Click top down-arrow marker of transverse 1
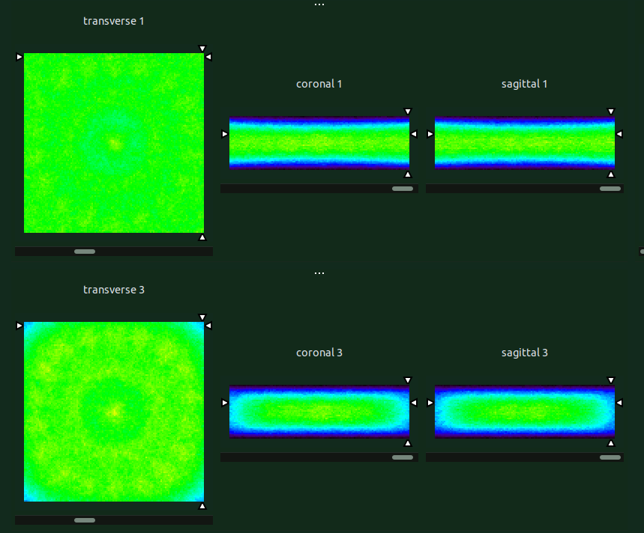The image size is (644, 533). click(x=202, y=49)
